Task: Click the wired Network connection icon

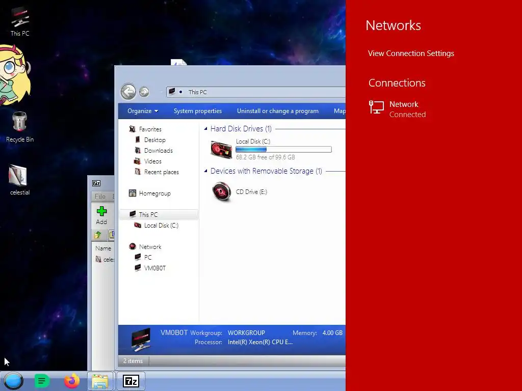Action: [x=377, y=107]
